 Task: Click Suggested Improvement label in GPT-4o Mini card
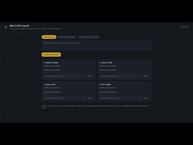tap(108, 92)
